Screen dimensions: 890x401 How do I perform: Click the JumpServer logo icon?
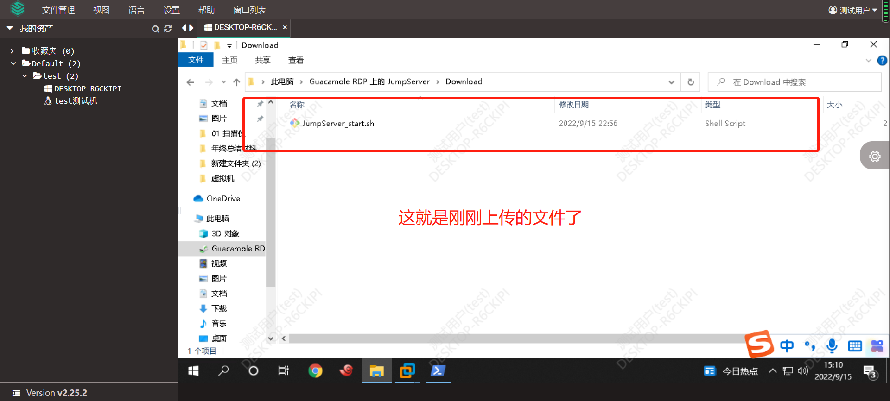coord(18,9)
